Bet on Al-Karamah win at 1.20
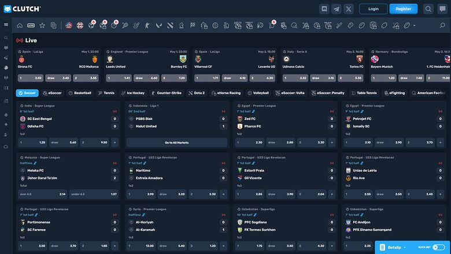The height and width of the screenshot is (254, 451). click(x=204, y=246)
